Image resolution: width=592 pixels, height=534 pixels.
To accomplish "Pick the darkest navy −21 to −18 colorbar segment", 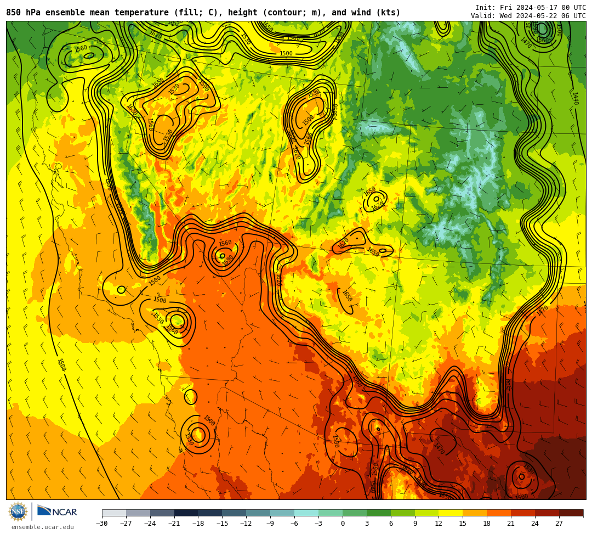I will point(186,513).
